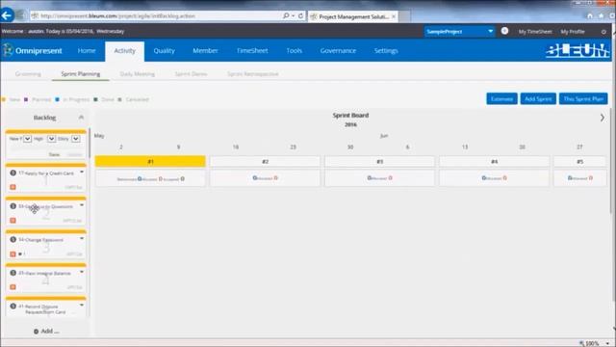Click the Estimate button

pyautogui.click(x=501, y=98)
